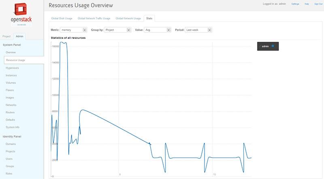Open Flavors in the sidebar
Image resolution: width=324 pixels, height=179 pixels.
(10, 90)
